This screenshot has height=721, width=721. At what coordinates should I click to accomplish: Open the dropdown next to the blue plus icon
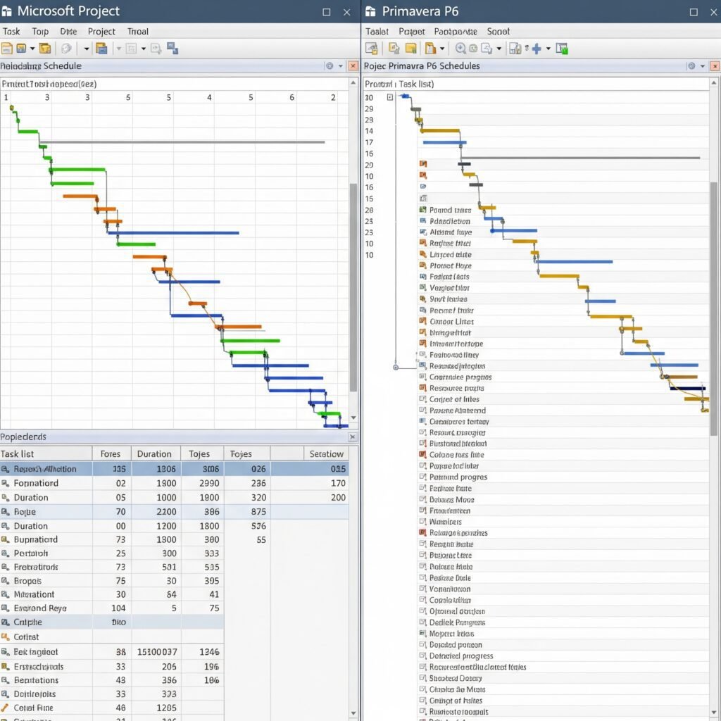pos(548,49)
